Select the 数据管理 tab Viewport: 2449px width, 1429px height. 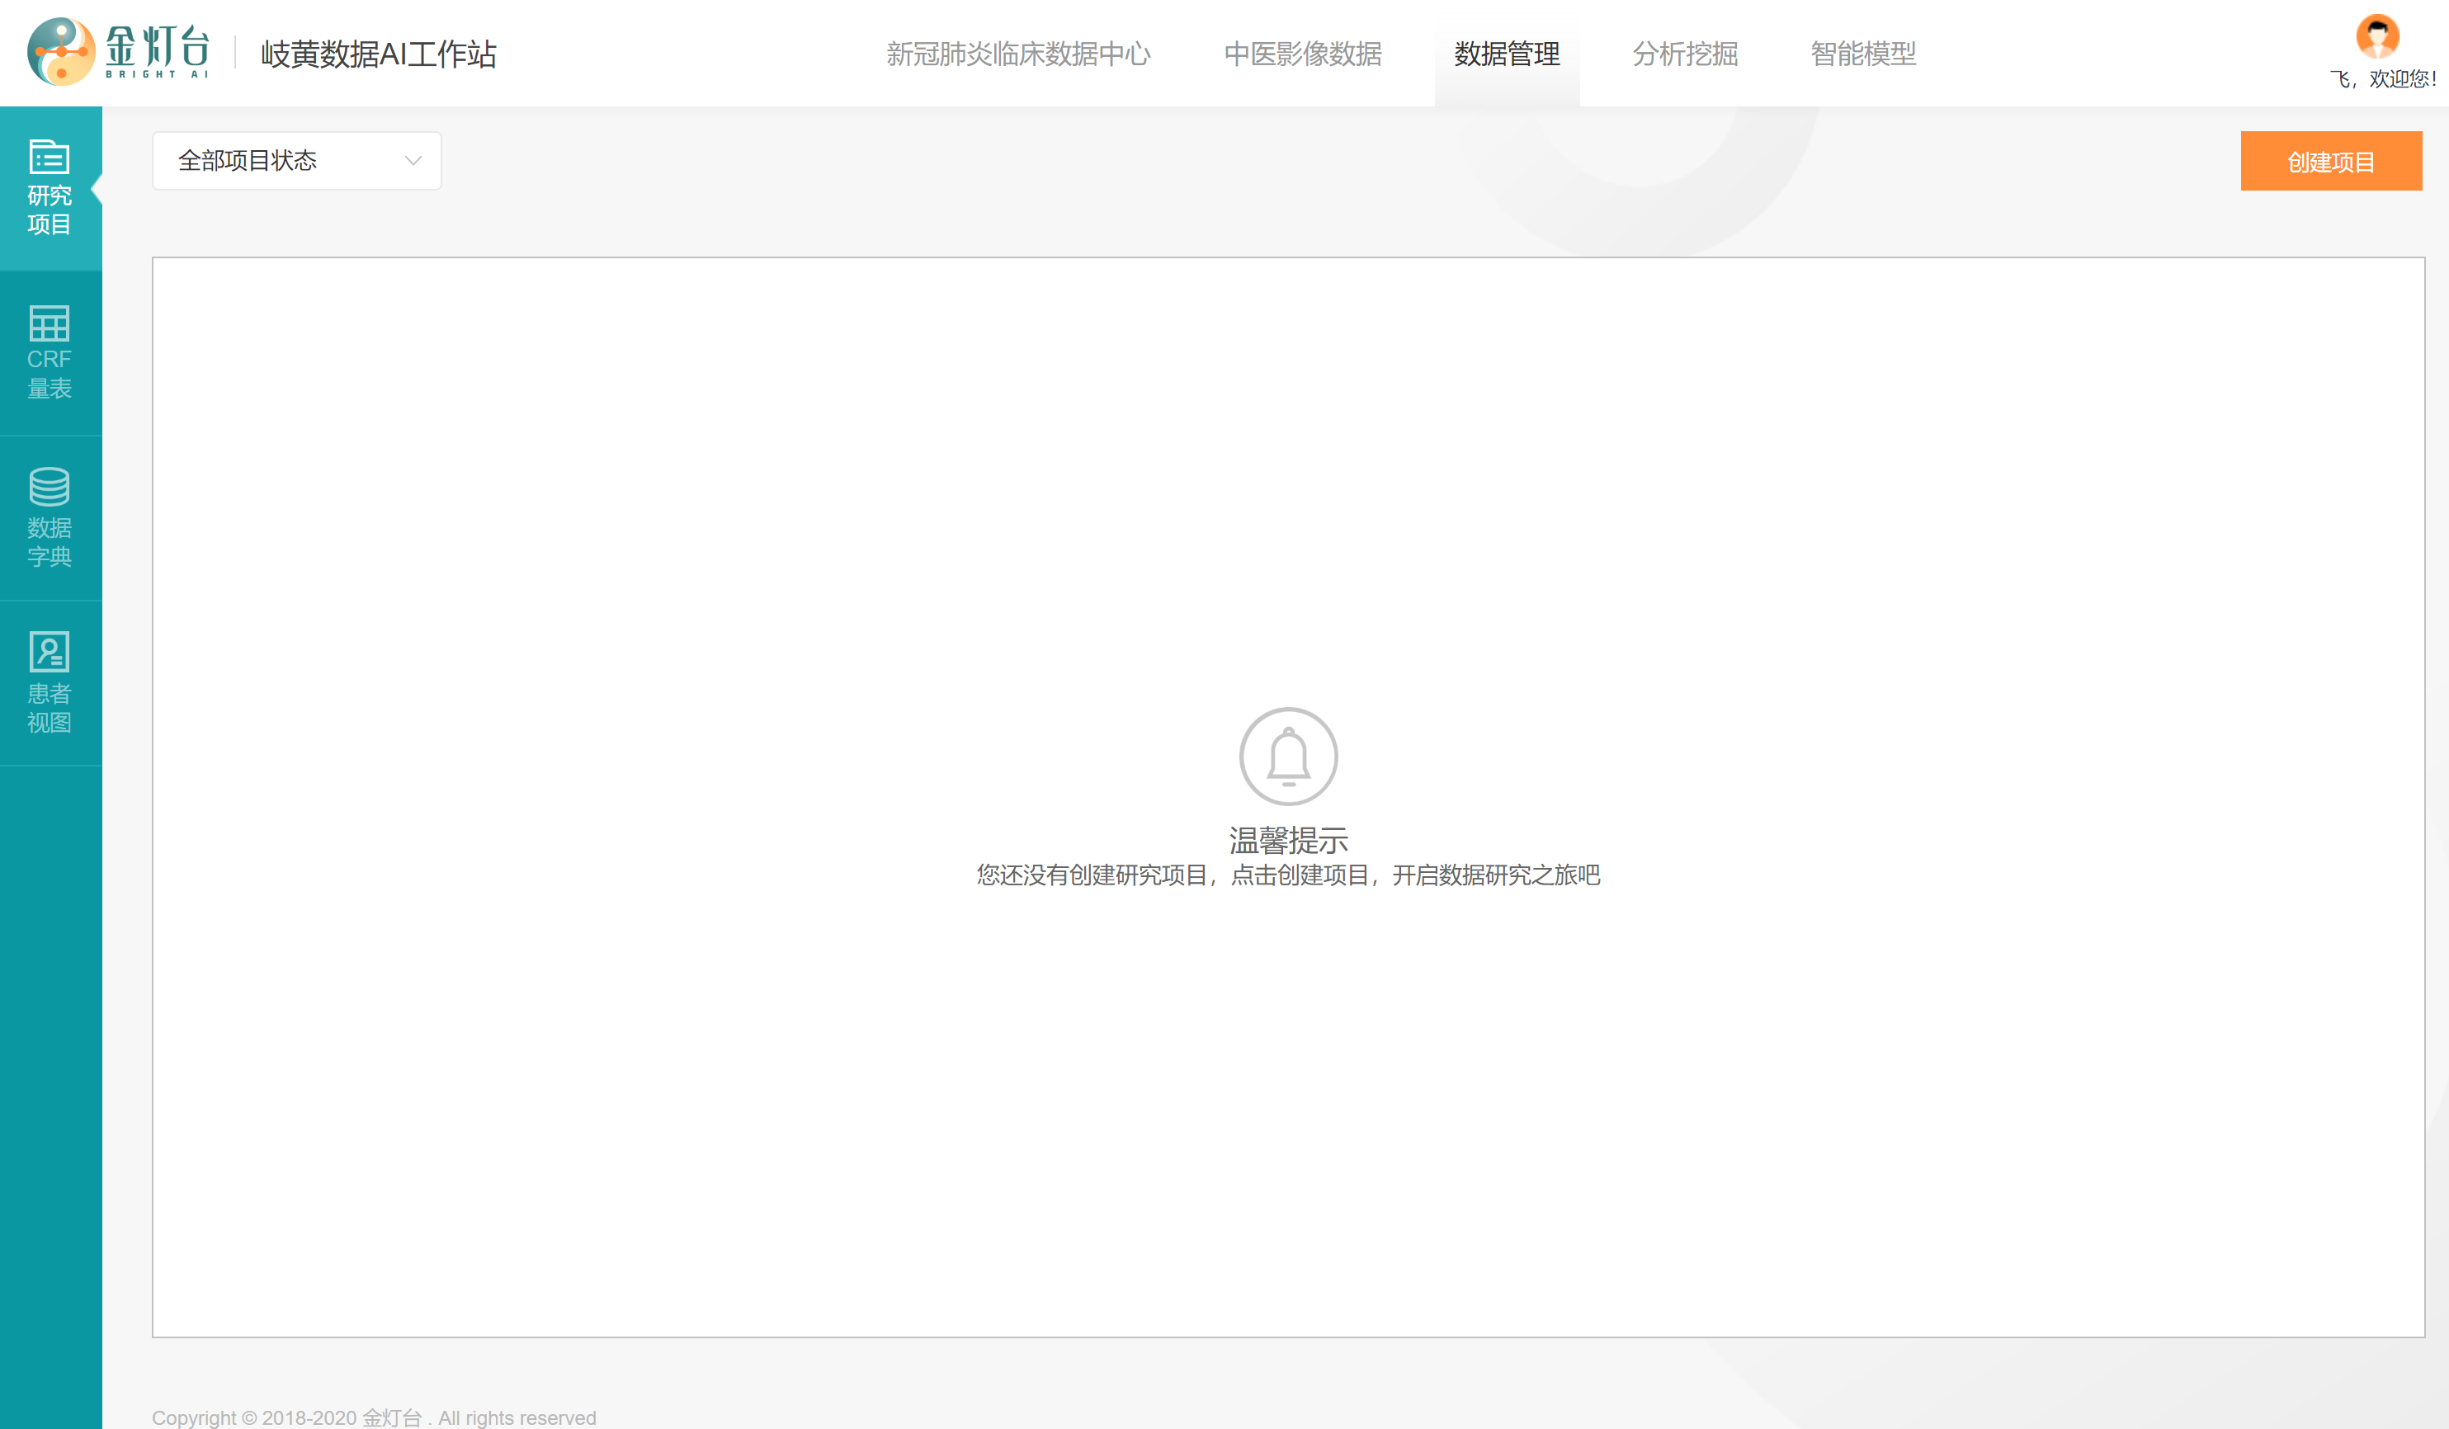(1507, 54)
